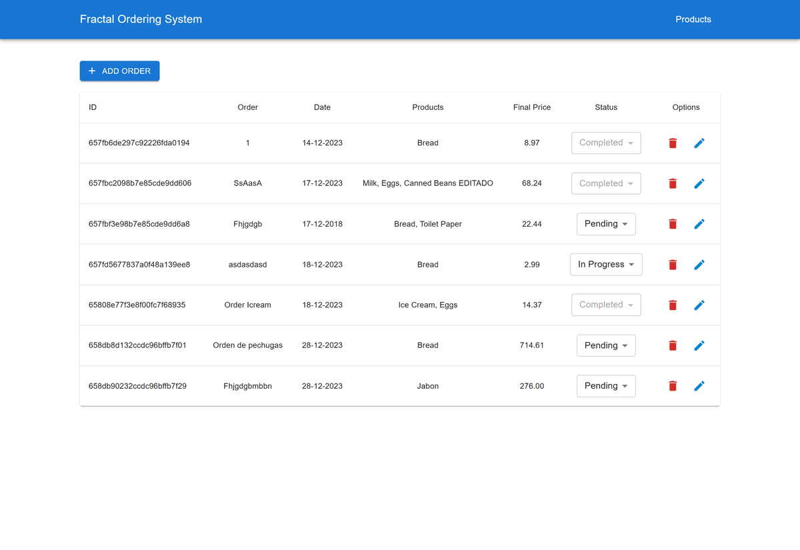Select ID 657fd5677837a0f48a139ee8
Screen dimensions: 800x550
(x=139, y=265)
